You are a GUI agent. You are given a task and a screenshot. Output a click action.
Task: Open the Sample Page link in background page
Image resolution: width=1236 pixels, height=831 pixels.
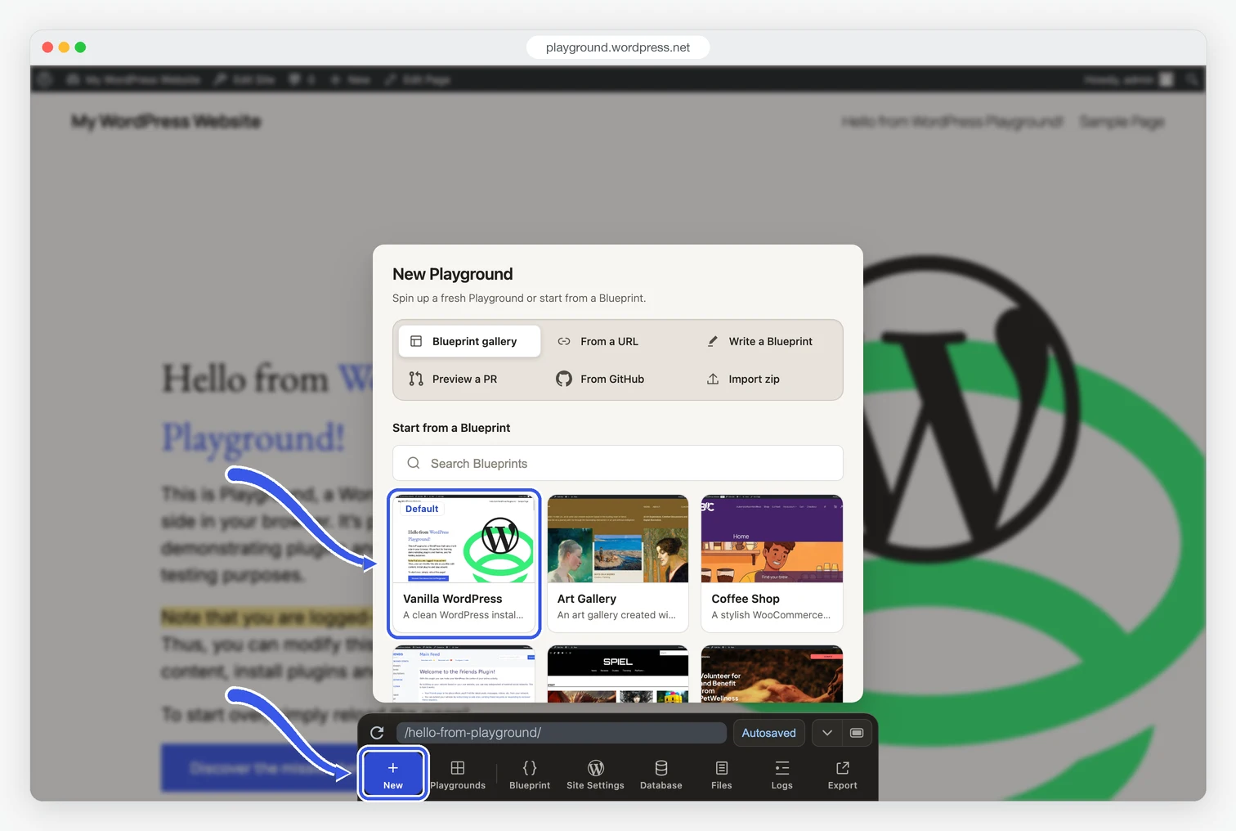1122,122
